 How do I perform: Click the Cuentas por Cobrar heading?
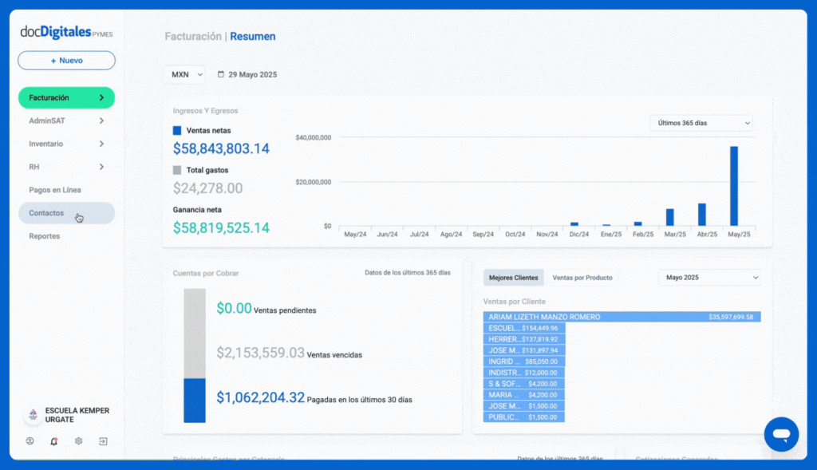click(x=206, y=273)
